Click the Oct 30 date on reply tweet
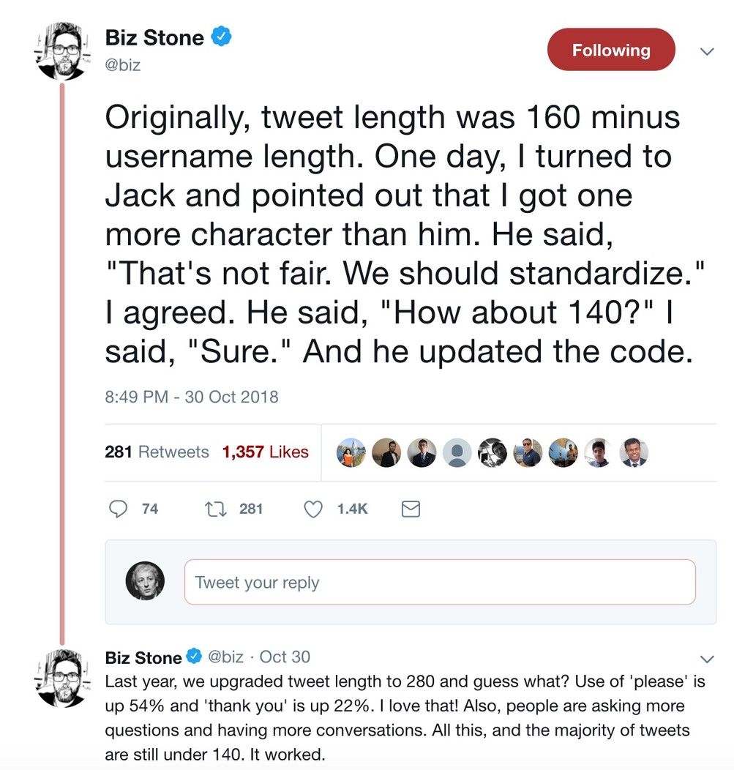The image size is (734, 770). click(x=285, y=657)
